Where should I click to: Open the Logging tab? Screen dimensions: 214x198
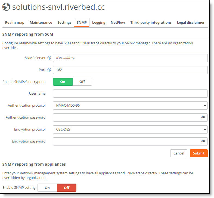pyautogui.click(x=99, y=22)
